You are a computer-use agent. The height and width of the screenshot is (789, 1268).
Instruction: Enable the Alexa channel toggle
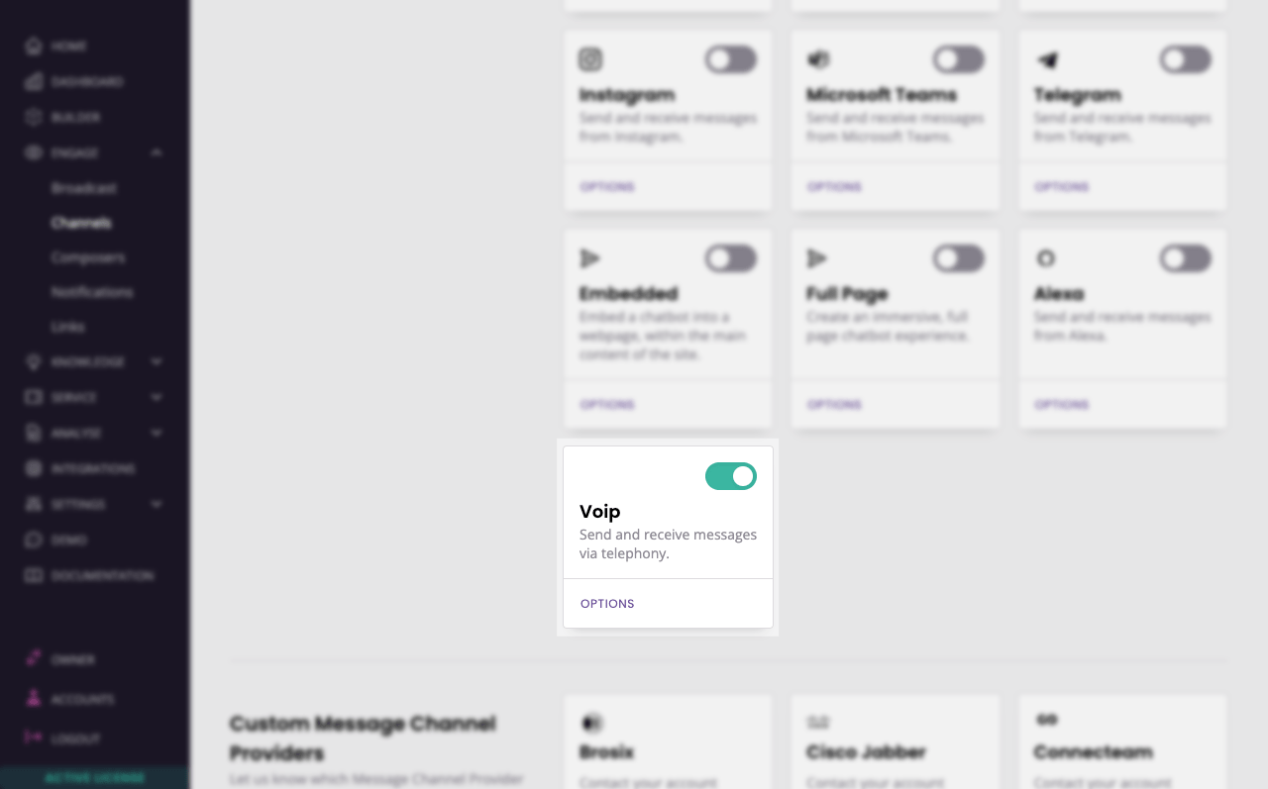[1186, 258]
